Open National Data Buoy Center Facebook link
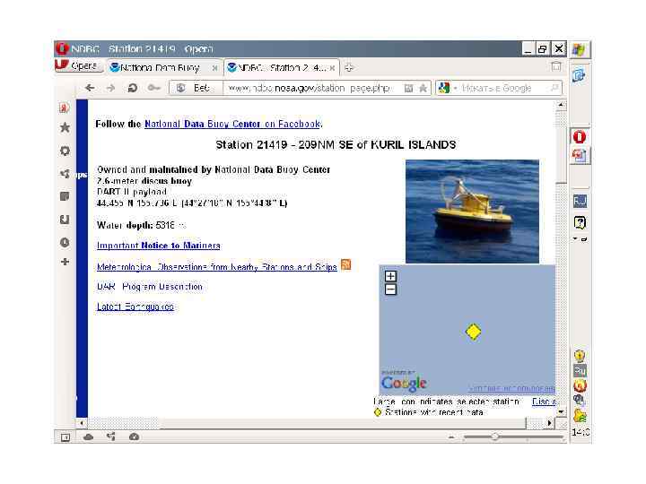Viewport: 646px width, 484px height. pos(232,124)
